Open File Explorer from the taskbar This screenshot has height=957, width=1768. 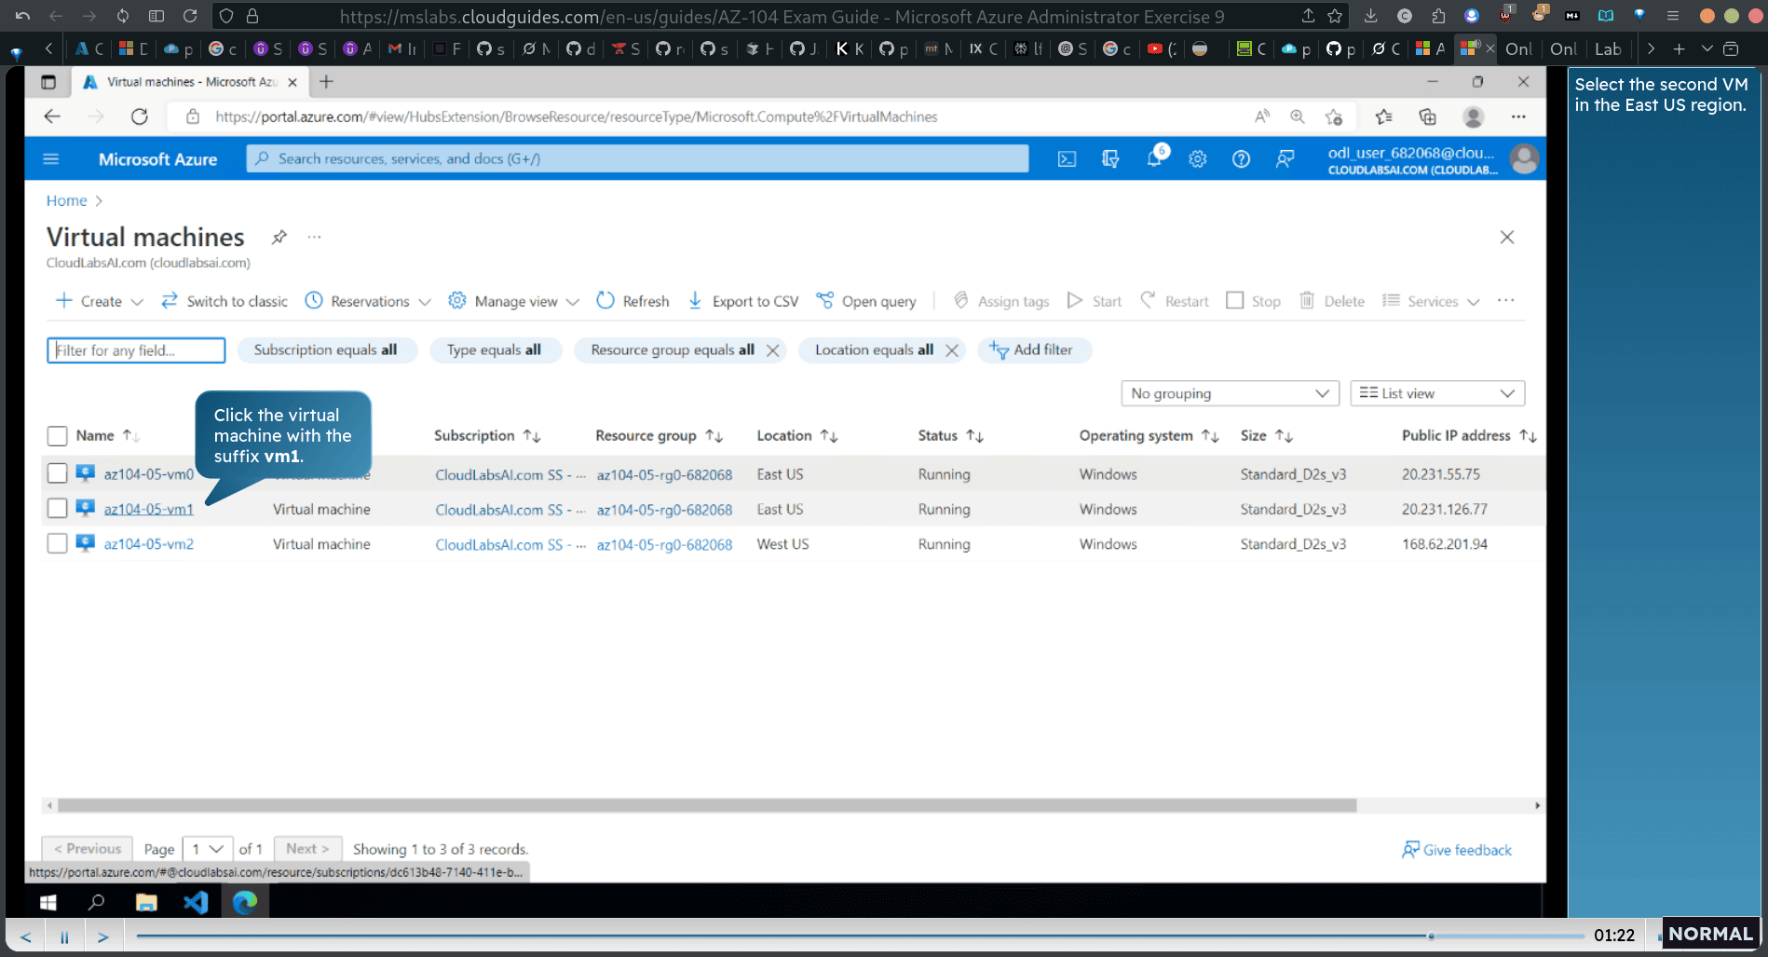pyautogui.click(x=146, y=902)
